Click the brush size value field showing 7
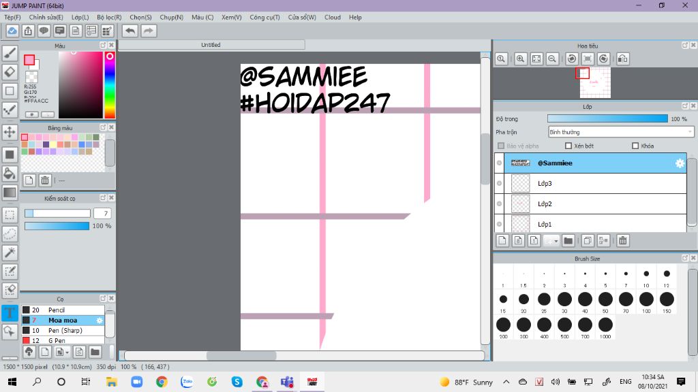The width and height of the screenshot is (698, 392). point(102,213)
